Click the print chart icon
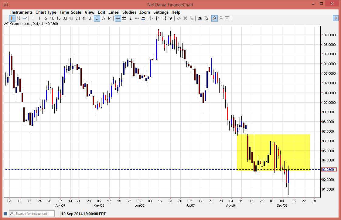 199,18
